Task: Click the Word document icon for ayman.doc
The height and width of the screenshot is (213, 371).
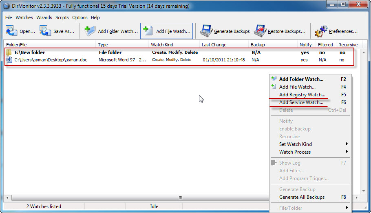Action: point(9,60)
